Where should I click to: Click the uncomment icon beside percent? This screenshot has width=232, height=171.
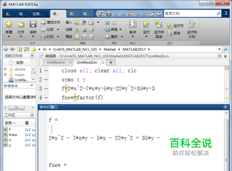click(x=84, y=29)
